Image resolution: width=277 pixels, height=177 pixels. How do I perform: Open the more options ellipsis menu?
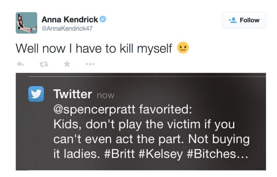tap(90, 64)
